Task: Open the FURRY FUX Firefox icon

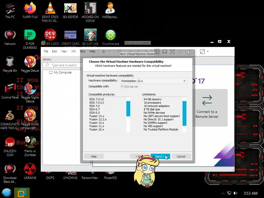Action: (30, 11)
